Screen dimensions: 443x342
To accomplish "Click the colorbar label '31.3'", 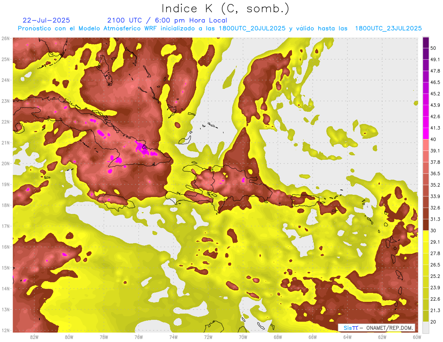I will 436,219.
